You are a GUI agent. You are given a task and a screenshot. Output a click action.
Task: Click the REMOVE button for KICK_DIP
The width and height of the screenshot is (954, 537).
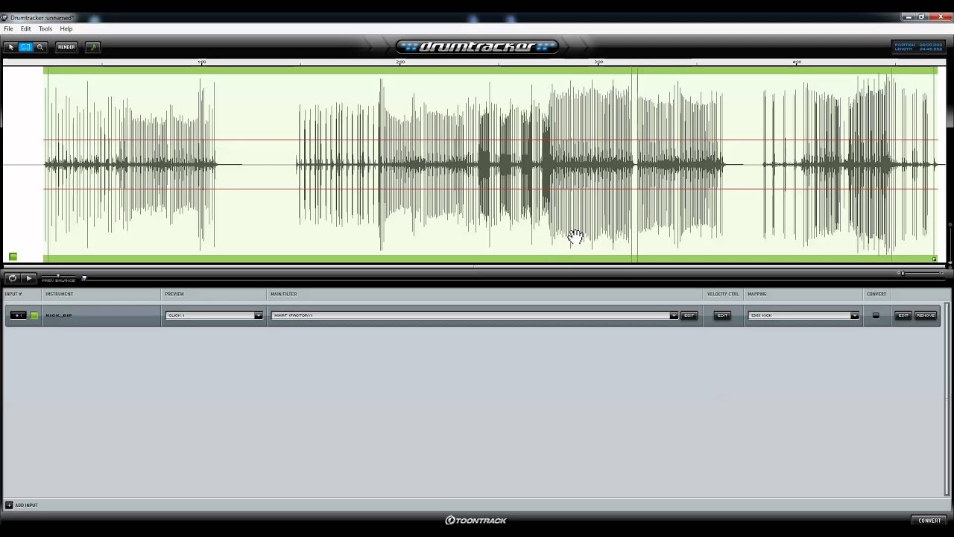pos(925,315)
